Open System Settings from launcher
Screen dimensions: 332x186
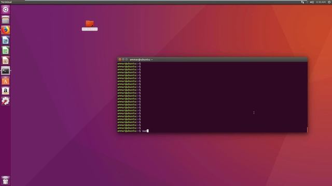pos(6,101)
